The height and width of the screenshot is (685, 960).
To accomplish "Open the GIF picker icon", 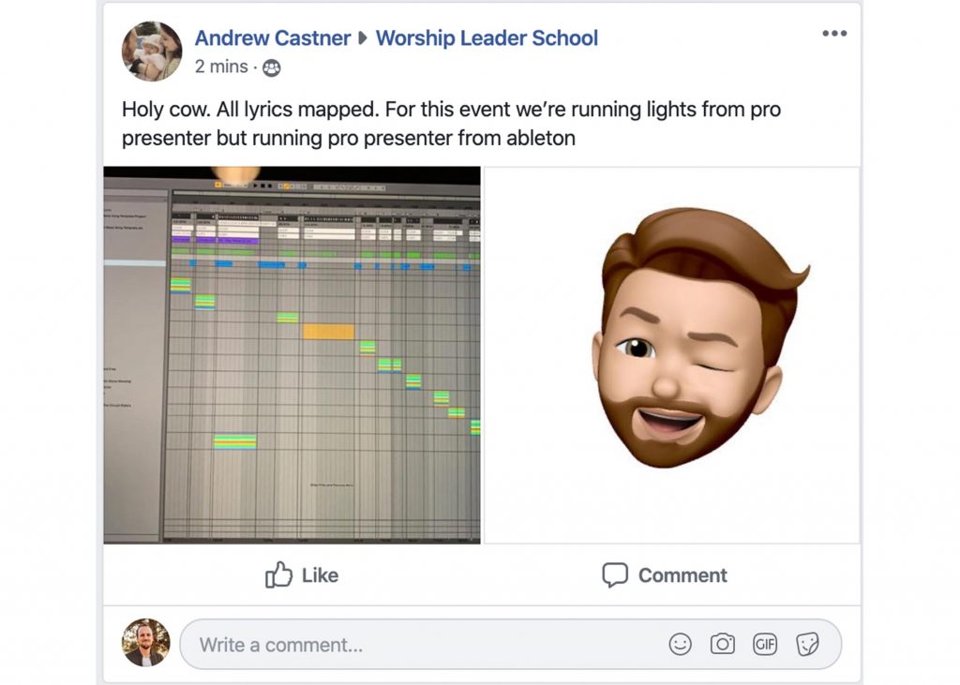I will [765, 644].
